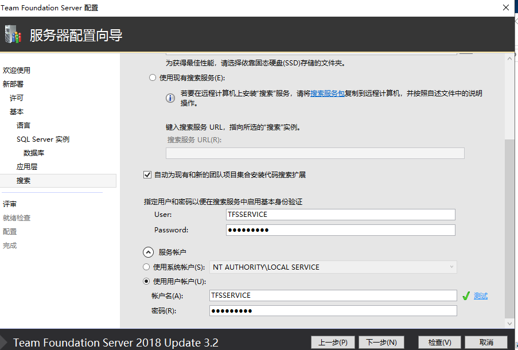Click the 搜索服务 URL(R) text box
This screenshot has width=518, height=350.
(315, 153)
